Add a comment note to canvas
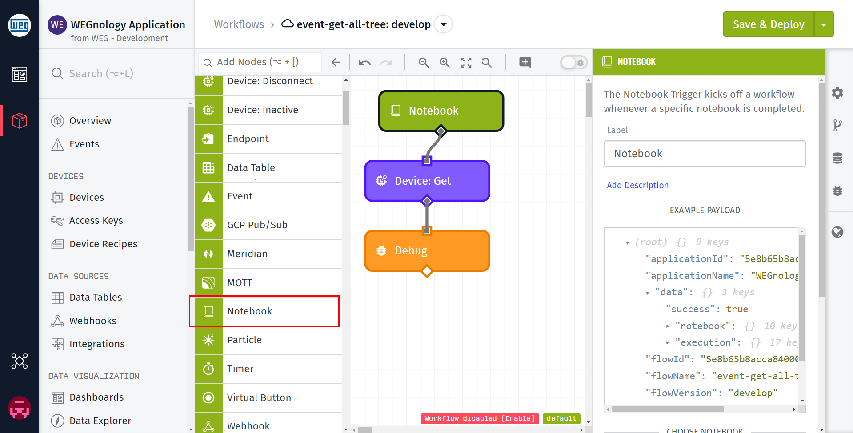This screenshot has width=853, height=433. point(525,62)
